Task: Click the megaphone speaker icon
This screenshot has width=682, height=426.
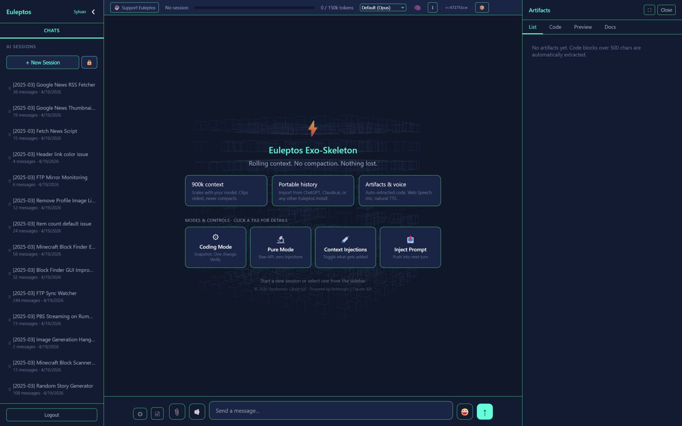Action: coord(197,412)
